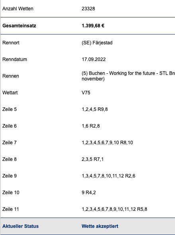Click the Zeile 11 row label

coord(10,209)
